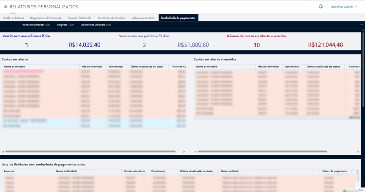Open the hamburger menu beside Relatorios Personalizados
This screenshot has width=365, height=192.
point(6,6)
